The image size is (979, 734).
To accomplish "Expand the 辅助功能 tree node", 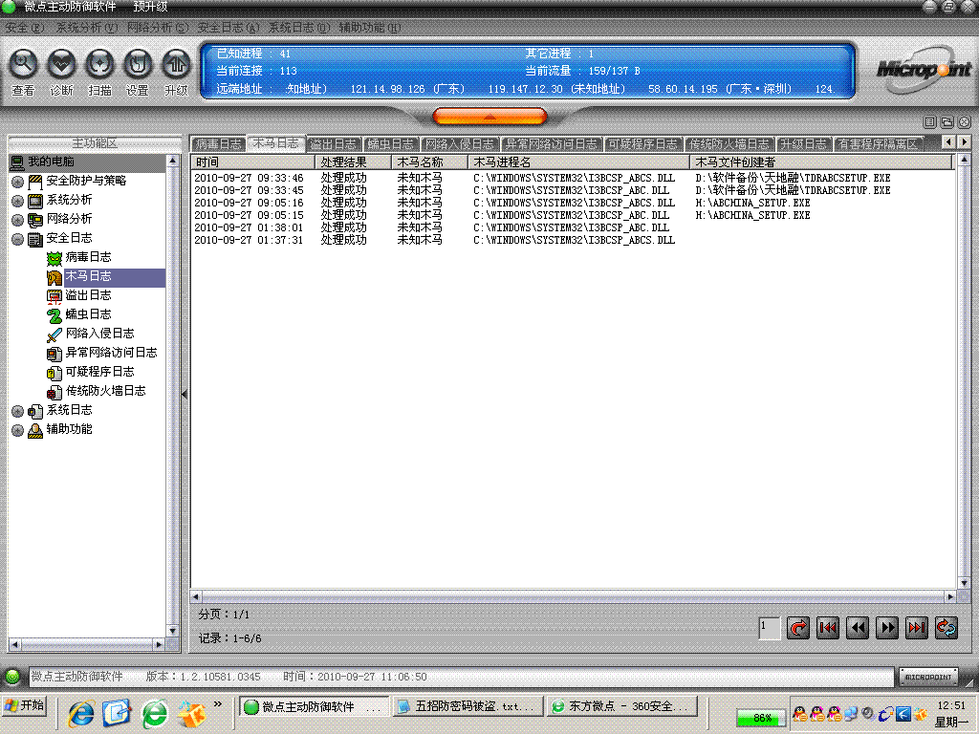I will (x=17, y=430).
